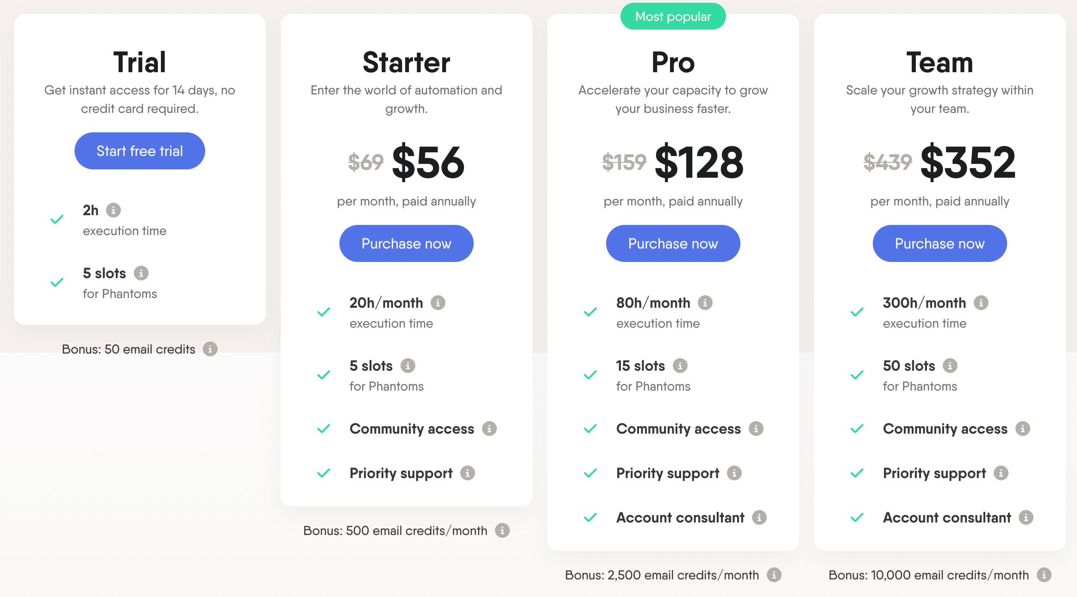Click Pro Priority support info icon

coord(734,473)
